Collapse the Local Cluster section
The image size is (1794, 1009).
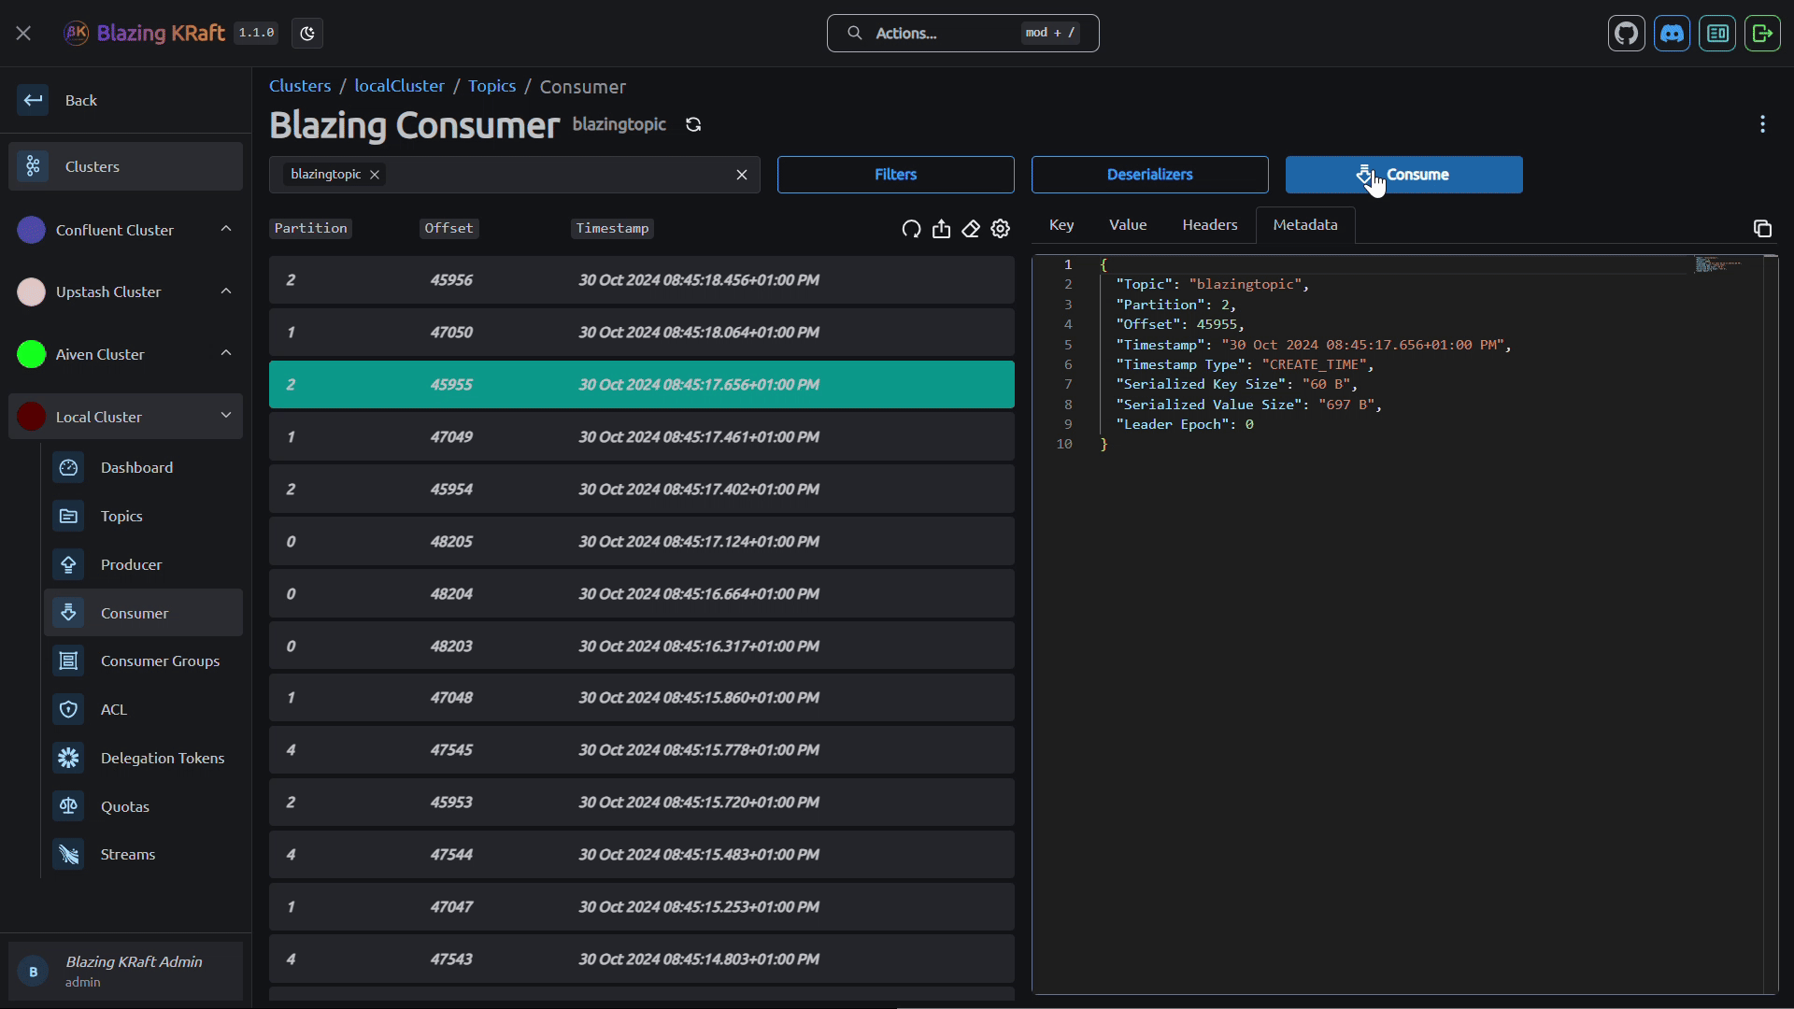[x=226, y=416]
